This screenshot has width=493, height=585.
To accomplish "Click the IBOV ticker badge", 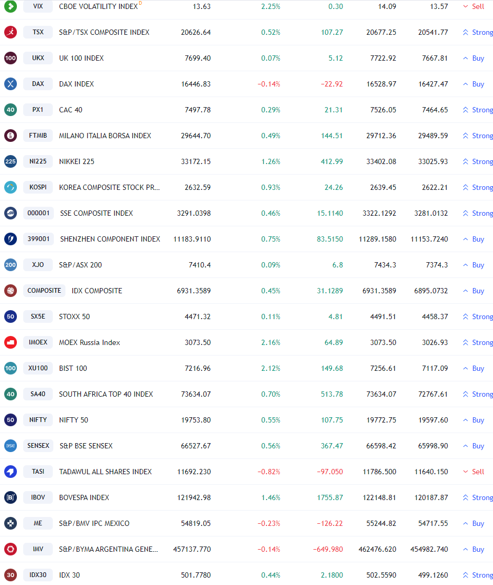I will [x=37, y=497].
